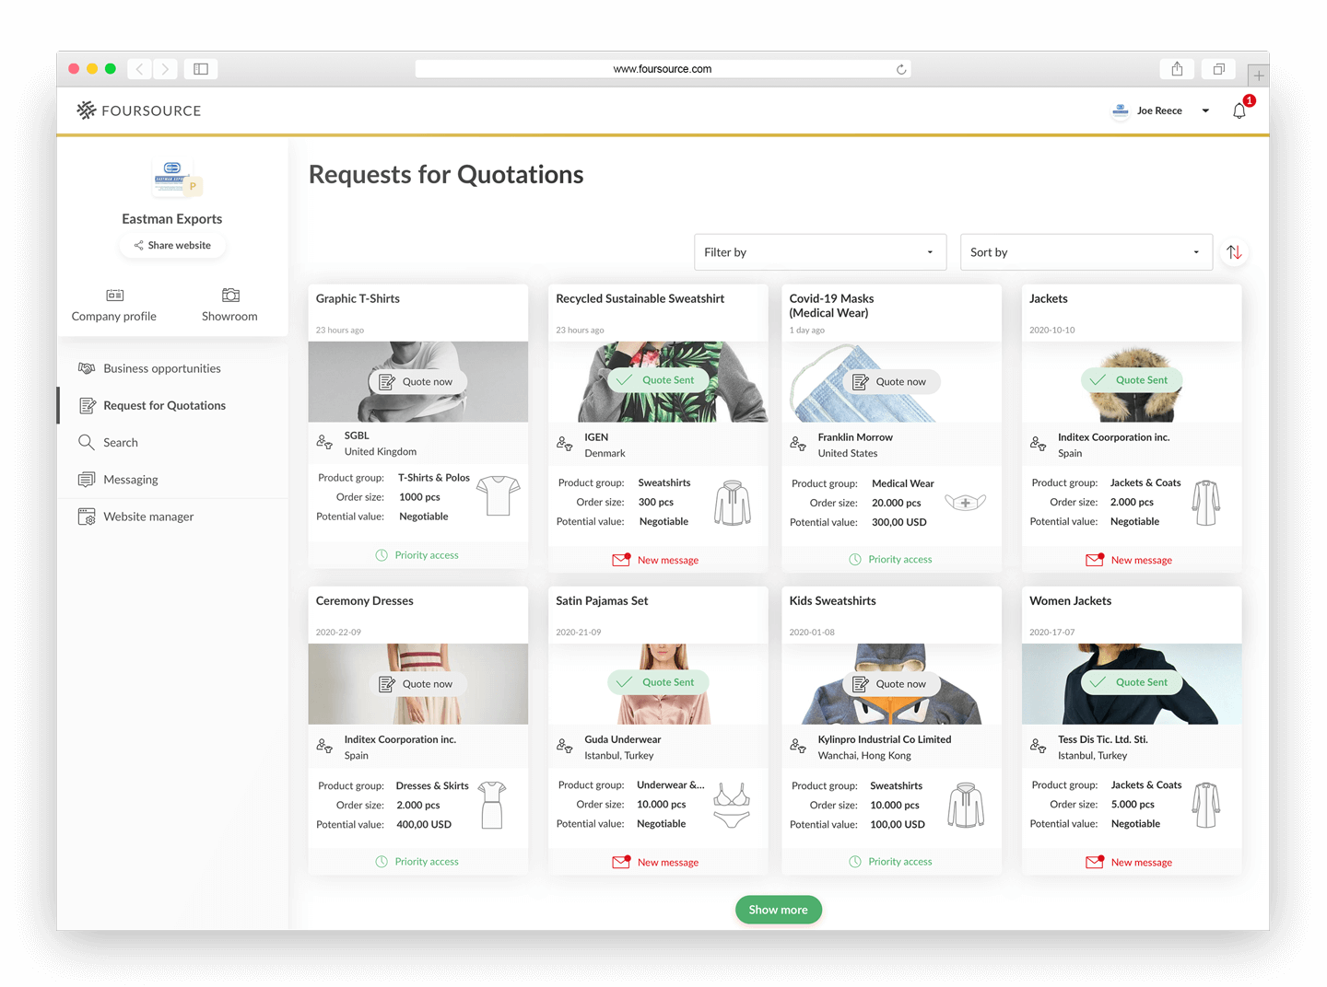
Task: Expand the Filter by dropdown
Action: tap(819, 252)
